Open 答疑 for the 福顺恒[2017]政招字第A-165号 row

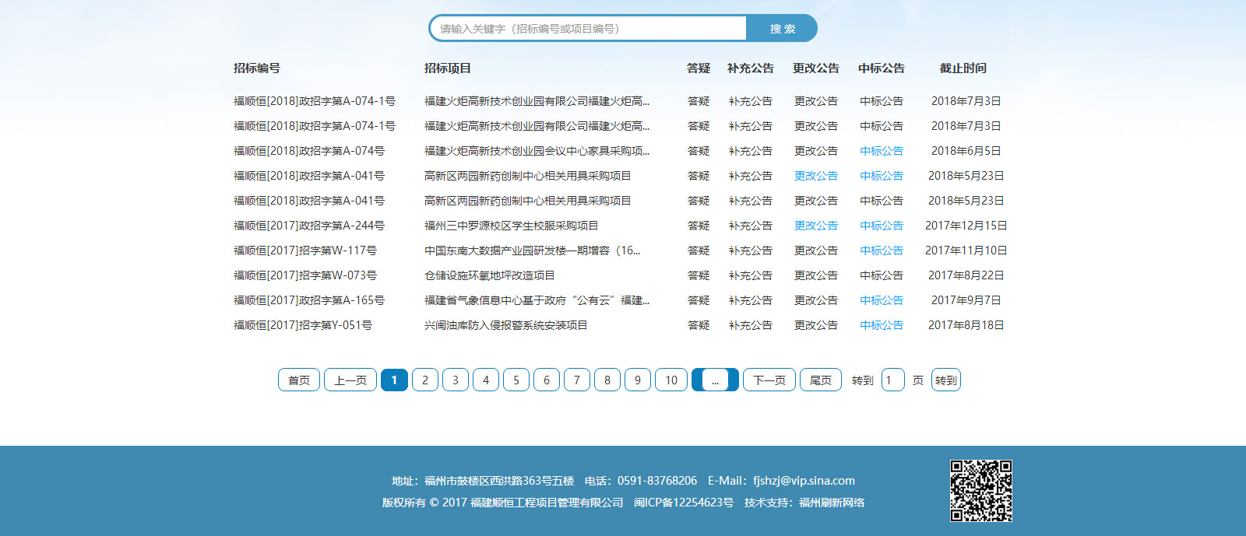point(699,300)
